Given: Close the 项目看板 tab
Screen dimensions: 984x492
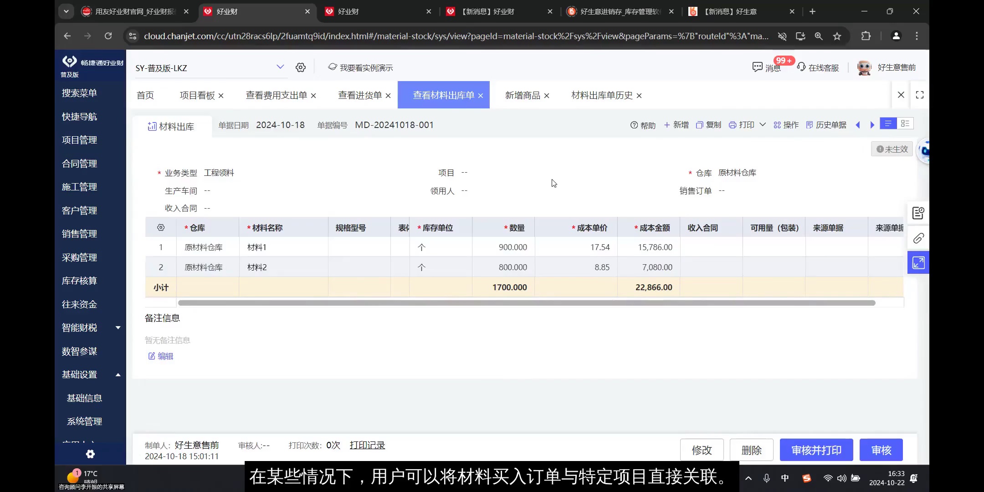Looking at the screenshot, I should click(221, 96).
